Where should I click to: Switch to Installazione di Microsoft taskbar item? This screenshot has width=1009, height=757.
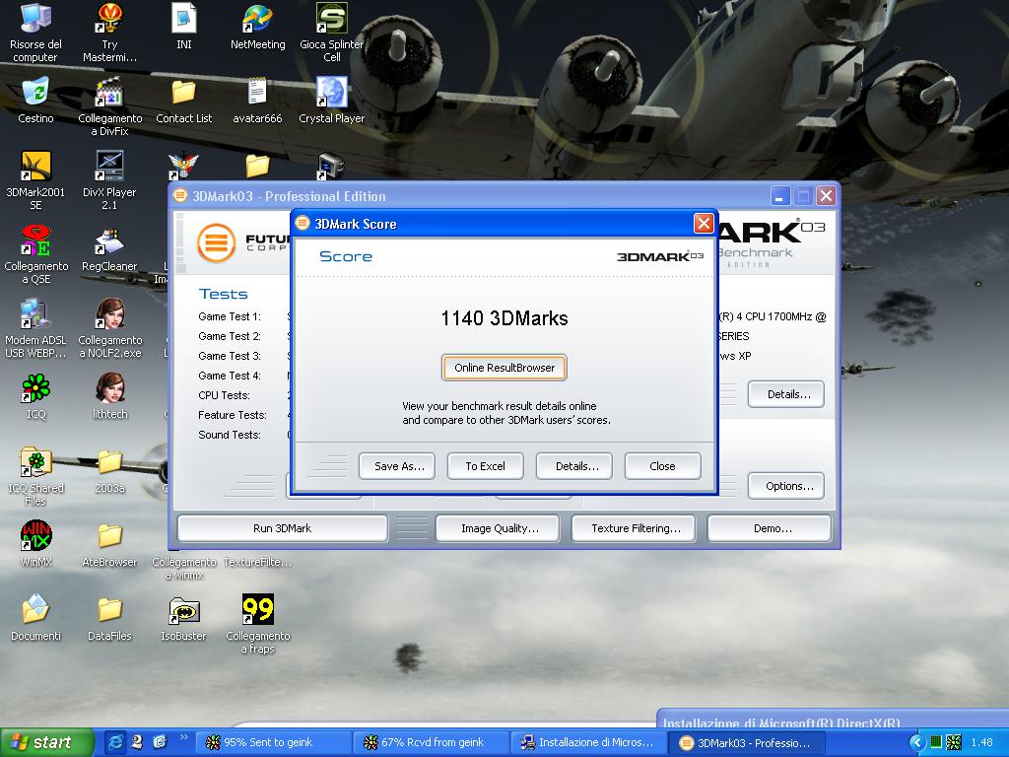coord(588,743)
